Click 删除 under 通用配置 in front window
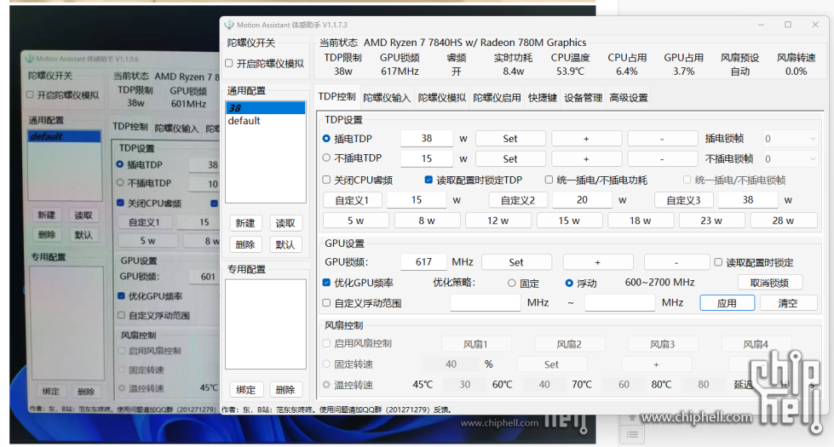The height and width of the screenshot is (447, 834). [245, 244]
